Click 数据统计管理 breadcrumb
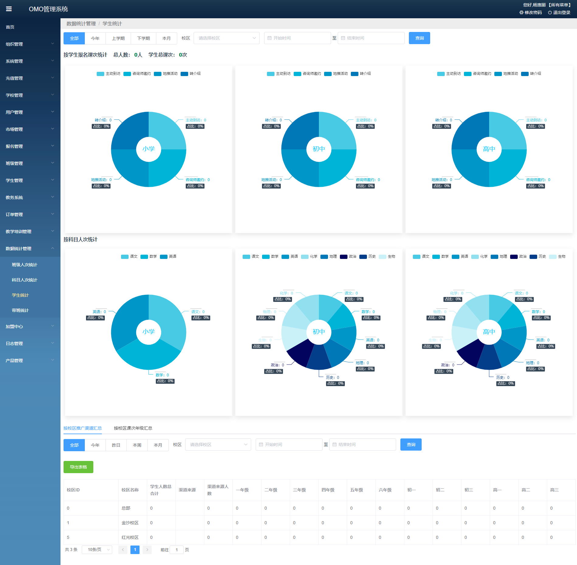Viewport: 577px width, 565px height. [x=81, y=23]
